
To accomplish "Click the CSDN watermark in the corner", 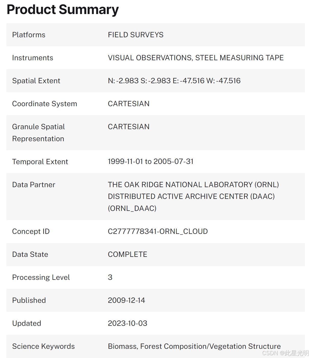I will pyautogui.click(x=285, y=353).
